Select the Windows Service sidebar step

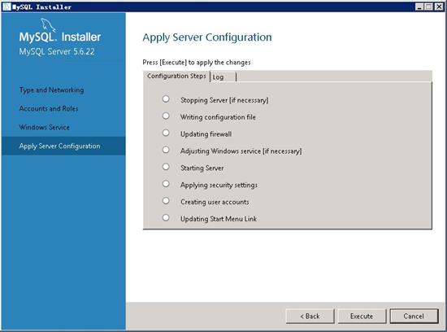pos(45,127)
